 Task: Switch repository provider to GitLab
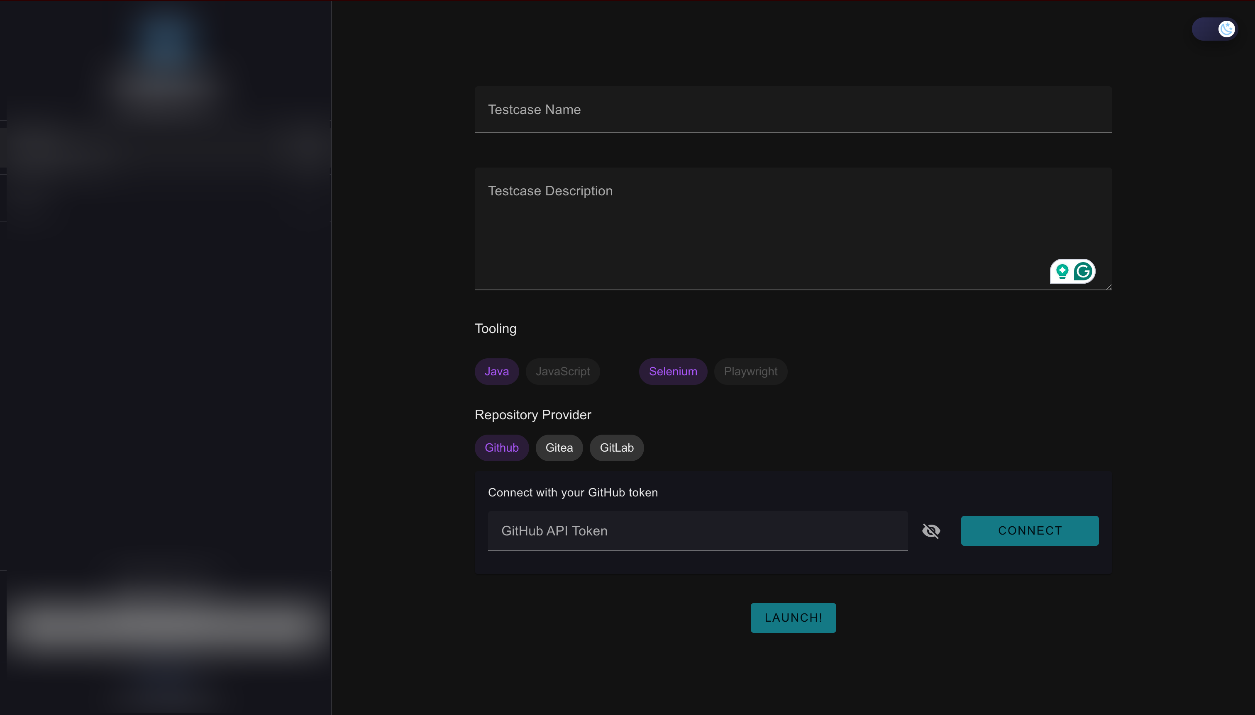coord(616,447)
